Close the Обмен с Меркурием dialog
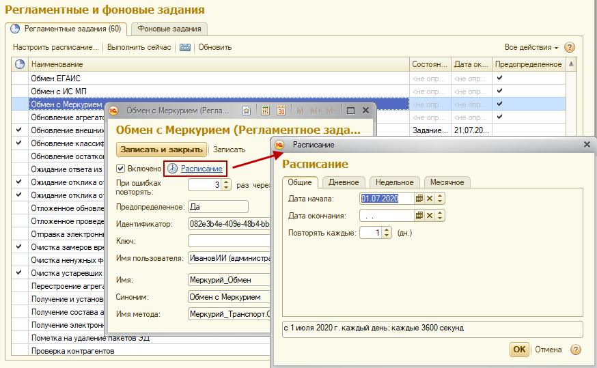 click(365, 111)
